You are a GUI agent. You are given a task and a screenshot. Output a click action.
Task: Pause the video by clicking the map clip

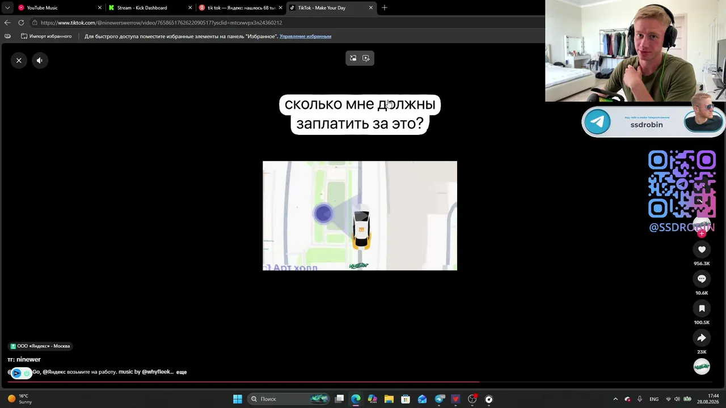(x=360, y=215)
